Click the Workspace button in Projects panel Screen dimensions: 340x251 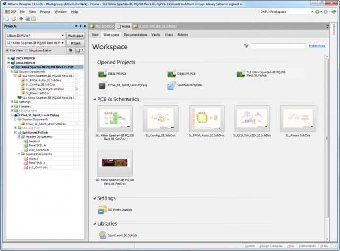(75, 36)
